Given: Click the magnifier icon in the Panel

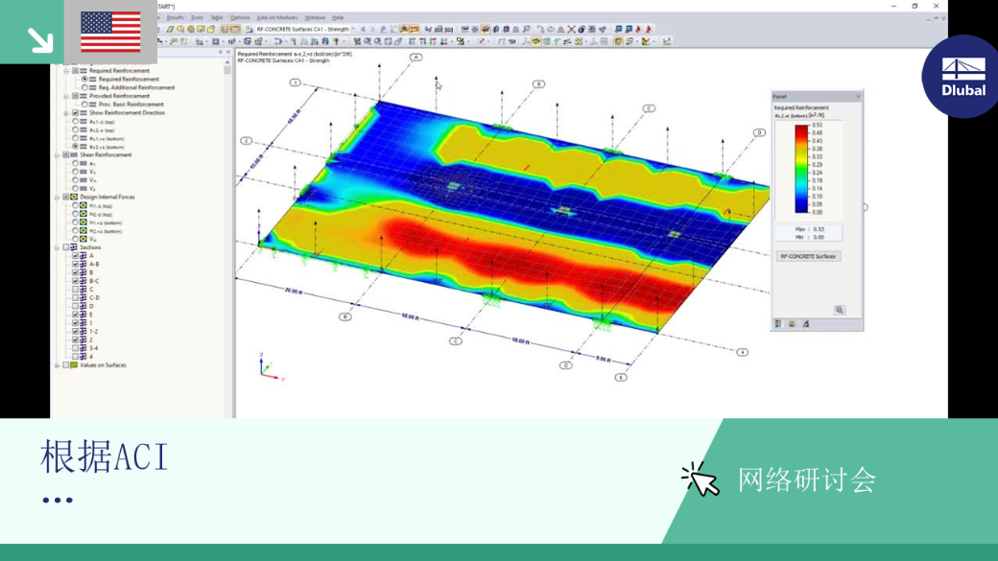Looking at the screenshot, I should point(840,310).
